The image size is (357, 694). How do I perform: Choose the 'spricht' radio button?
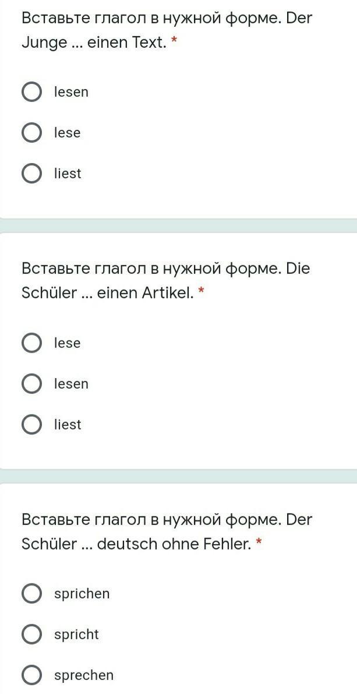(31, 635)
